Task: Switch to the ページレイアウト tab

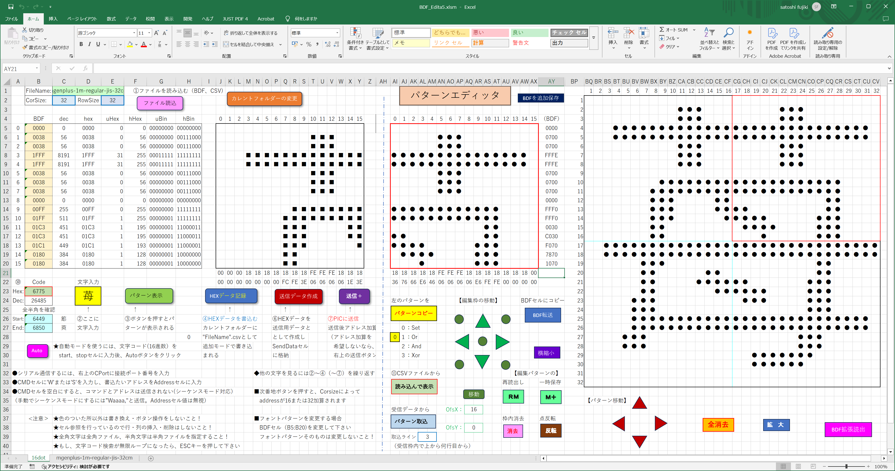Action: 82,19
